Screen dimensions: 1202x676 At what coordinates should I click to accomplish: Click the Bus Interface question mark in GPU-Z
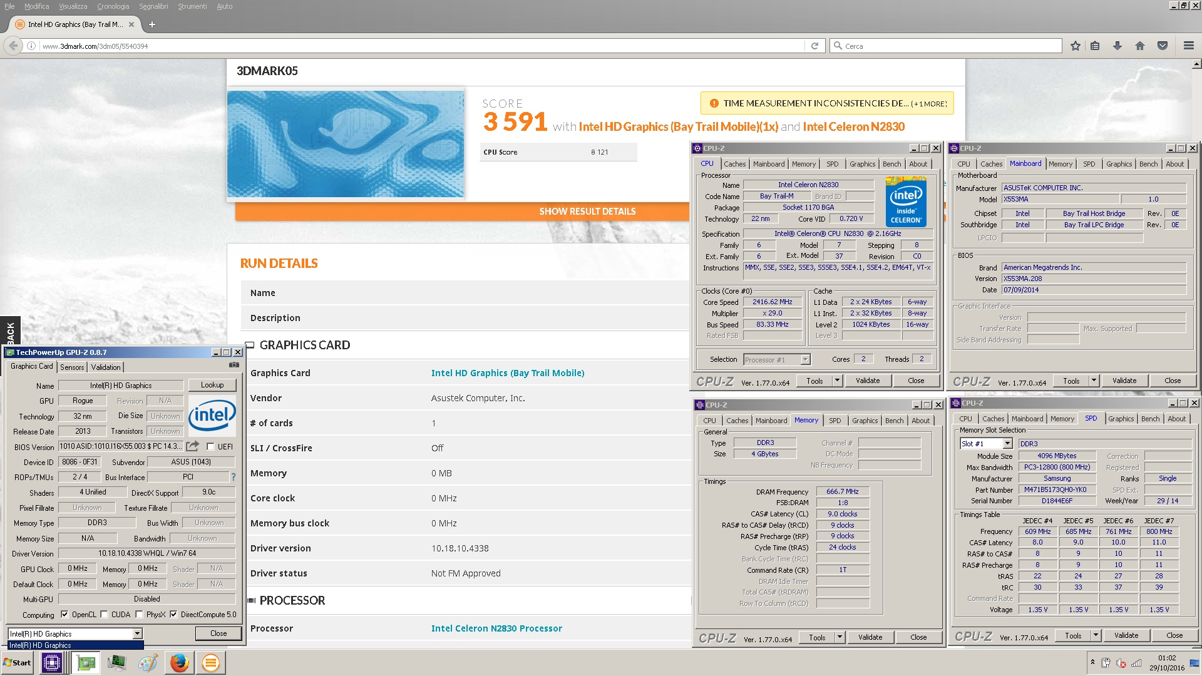(234, 477)
